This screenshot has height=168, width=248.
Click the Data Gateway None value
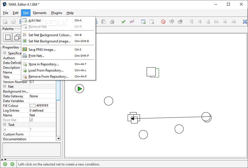point(42,96)
